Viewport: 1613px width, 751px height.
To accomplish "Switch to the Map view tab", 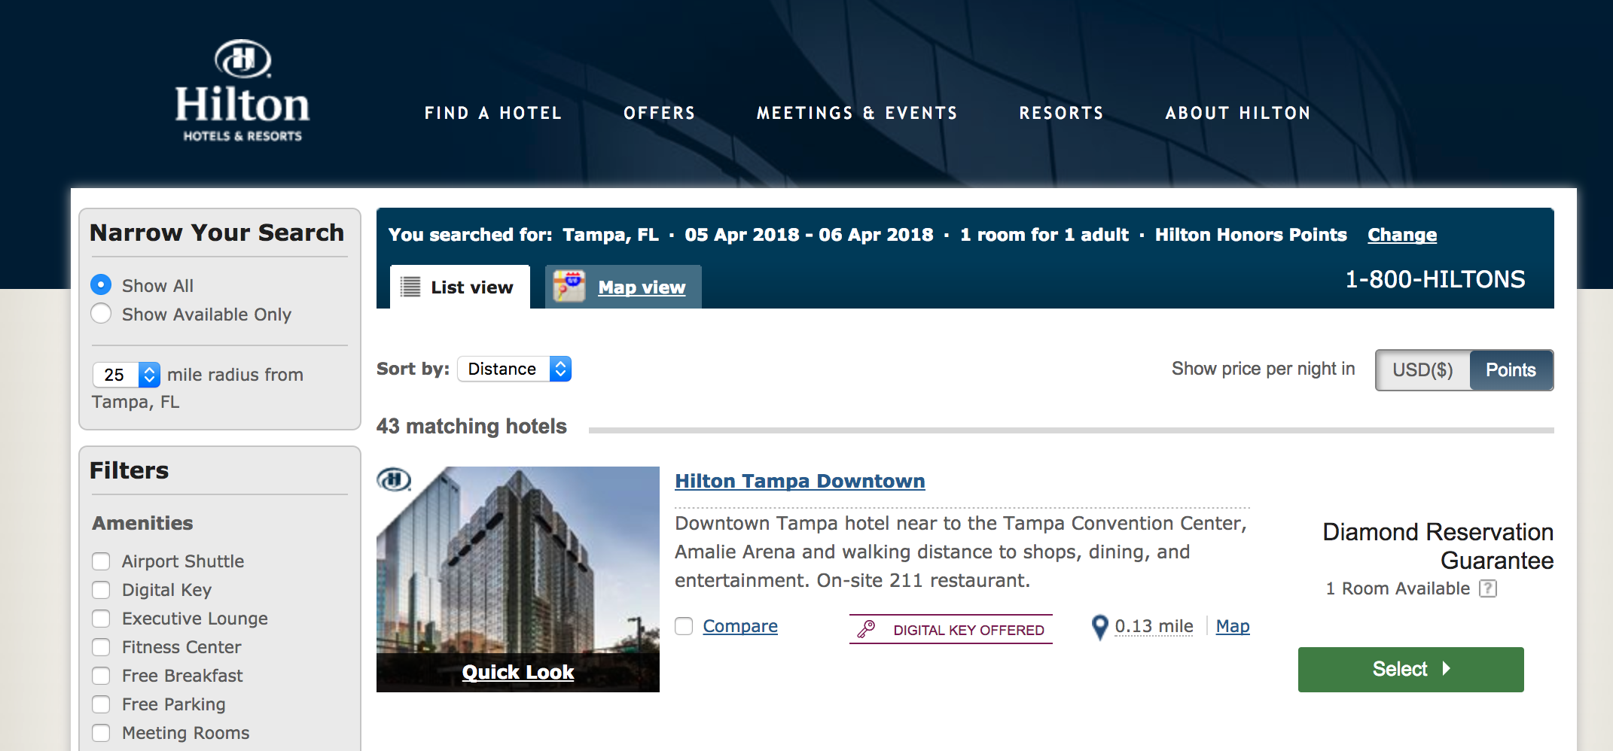I will (624, 287).
